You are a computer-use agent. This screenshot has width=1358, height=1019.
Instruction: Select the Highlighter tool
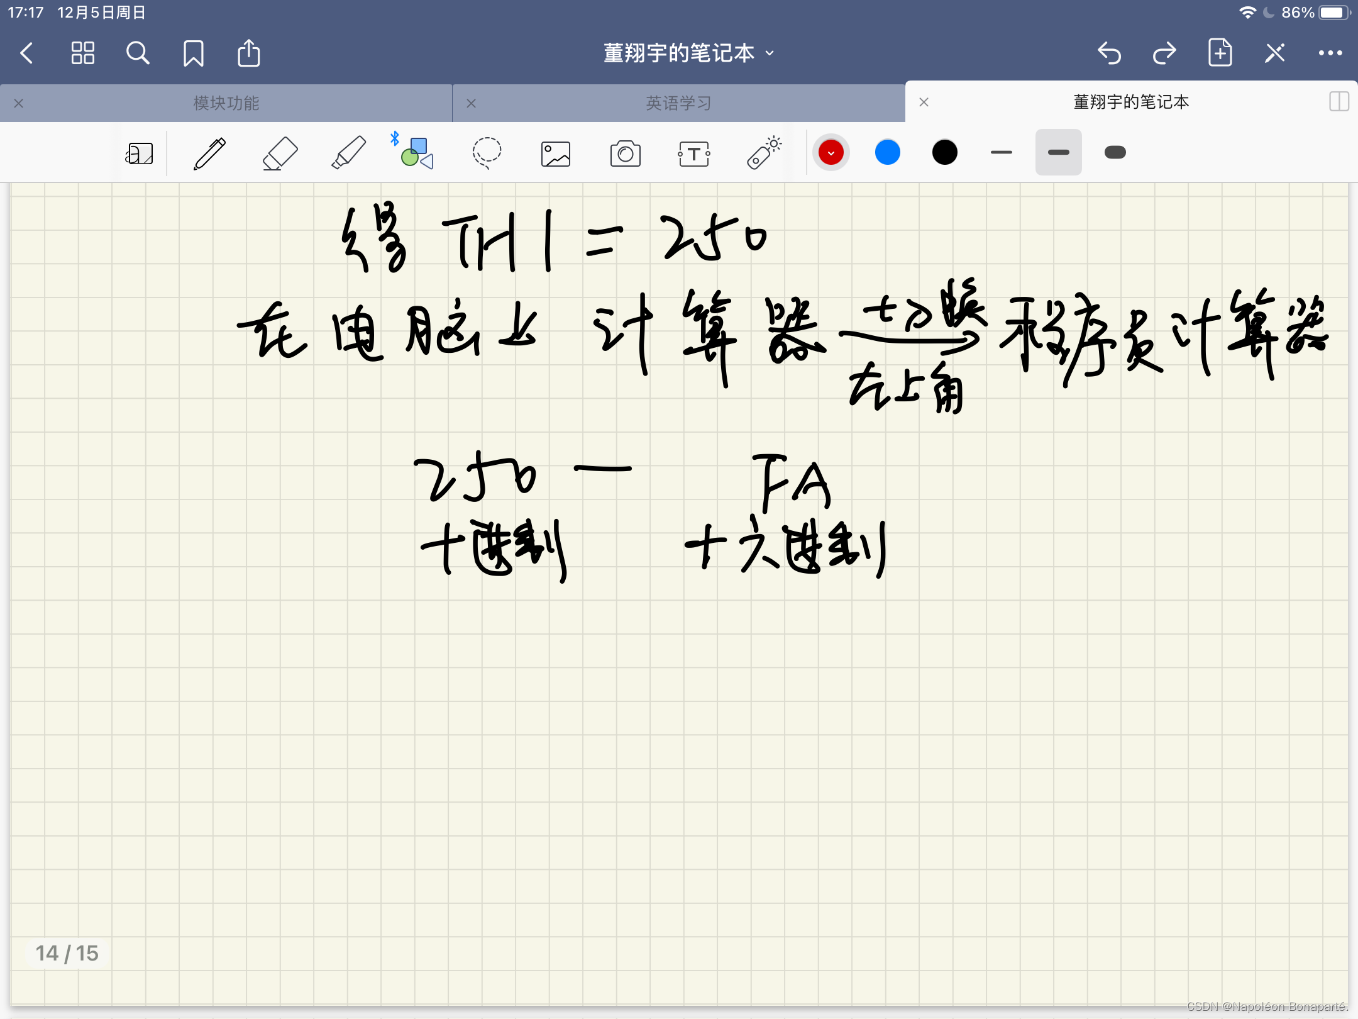point(348,153)
